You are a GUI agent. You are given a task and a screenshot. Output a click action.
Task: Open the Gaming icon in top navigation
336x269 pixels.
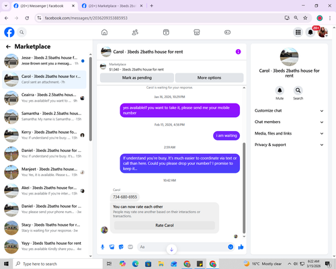[227, 32]
